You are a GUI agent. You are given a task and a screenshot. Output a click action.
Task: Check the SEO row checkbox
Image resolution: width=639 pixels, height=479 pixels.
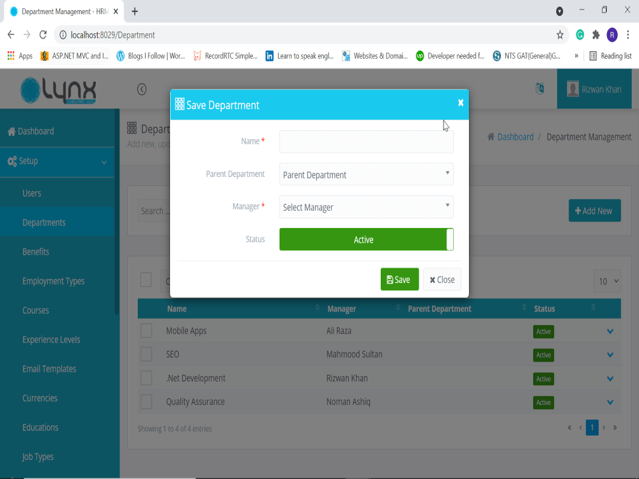(146, 354)
